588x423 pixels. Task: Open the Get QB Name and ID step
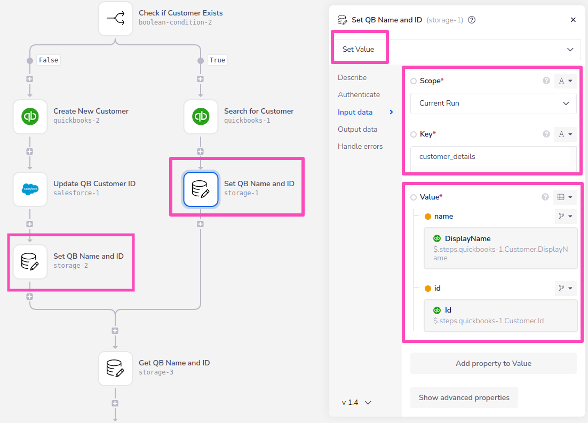coord(115,368)
